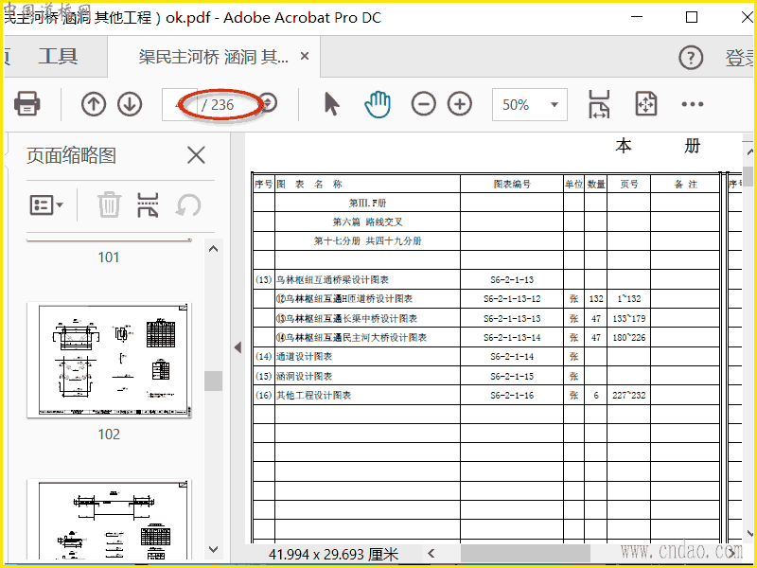Click the 101 thumbnail page label
The width and height of the screenshot is (757, 568).
(109, 257)
